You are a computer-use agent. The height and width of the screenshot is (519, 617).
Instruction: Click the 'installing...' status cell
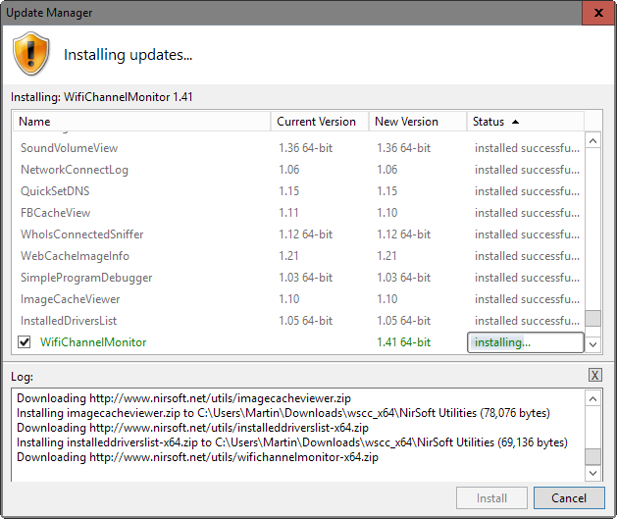(526, 342)
